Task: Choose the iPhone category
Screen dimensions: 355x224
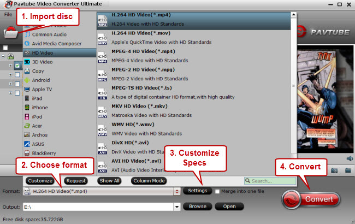Action: point(60,108)
